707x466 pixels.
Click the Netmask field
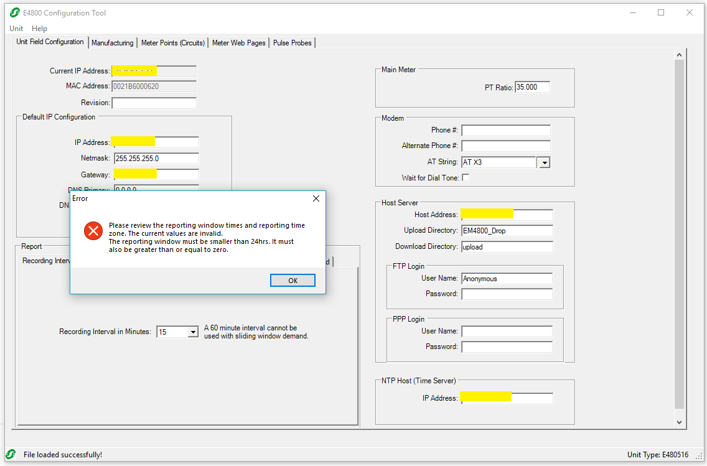coord(156,159)
